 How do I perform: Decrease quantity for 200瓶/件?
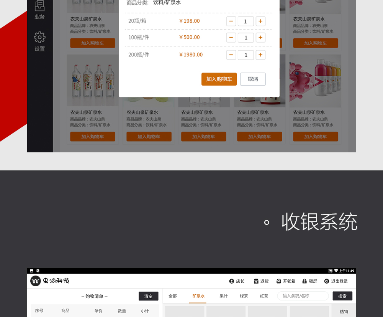231,55
